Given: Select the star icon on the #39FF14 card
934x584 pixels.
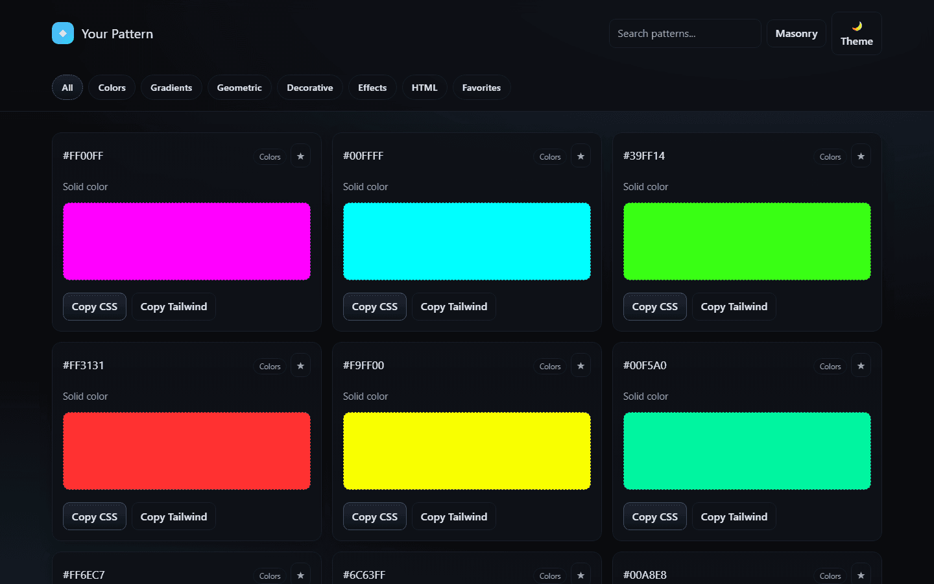Looking at the screenshot, I should tap(861, 156).
